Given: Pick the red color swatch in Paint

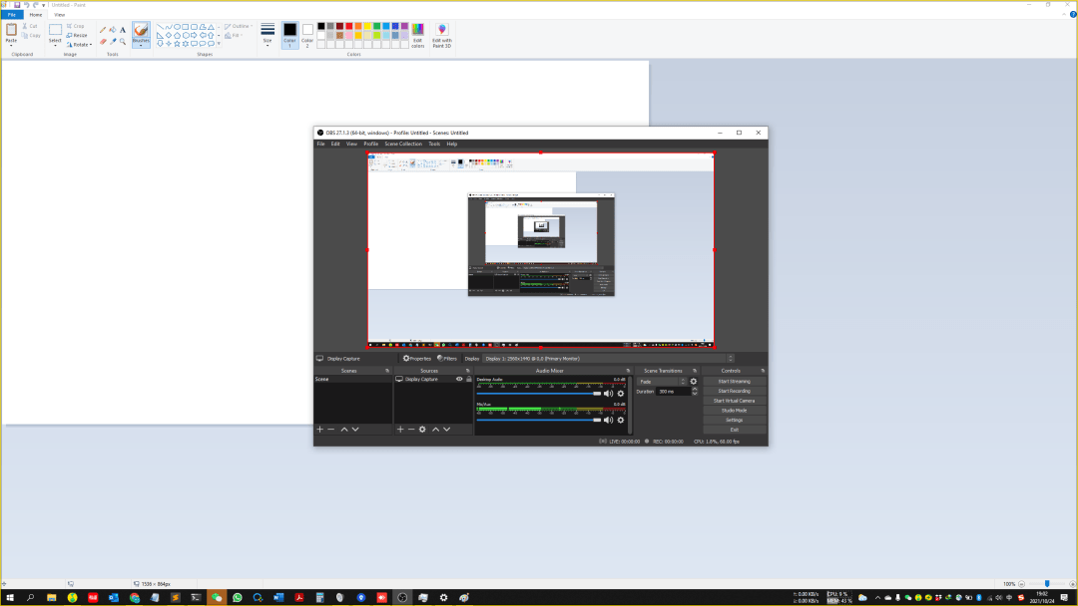Looking at the screenshot, I should pos(350,27).
